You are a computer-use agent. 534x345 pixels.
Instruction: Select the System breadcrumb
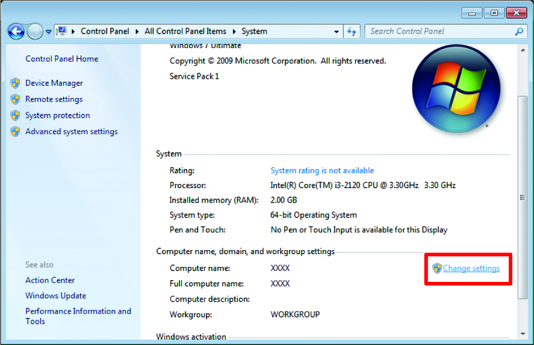pos(255,31)
